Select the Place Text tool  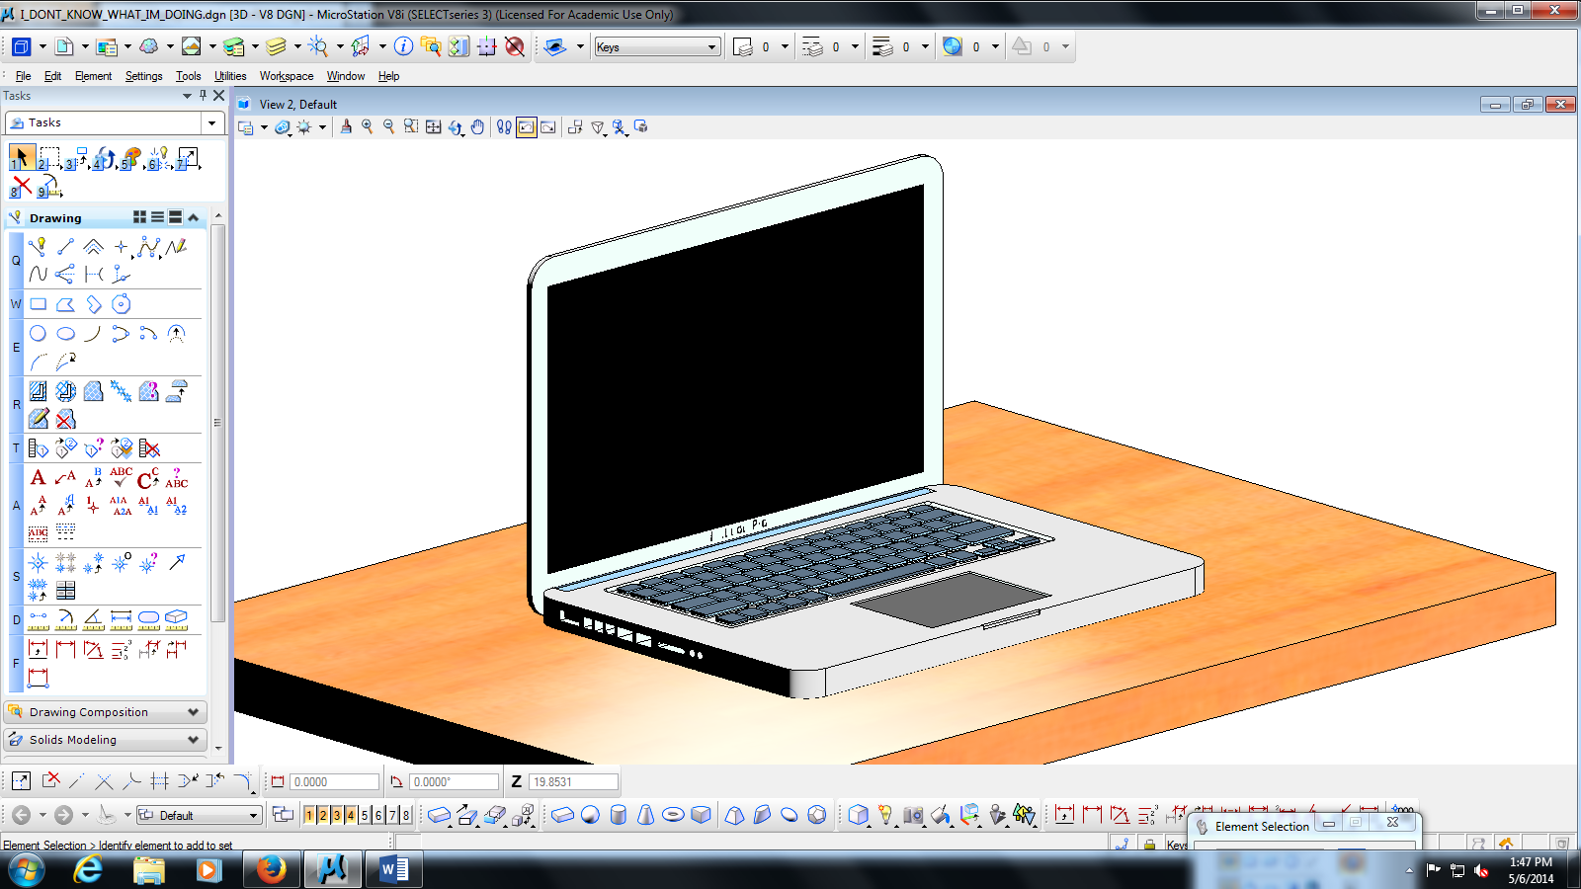click(39, 478)
